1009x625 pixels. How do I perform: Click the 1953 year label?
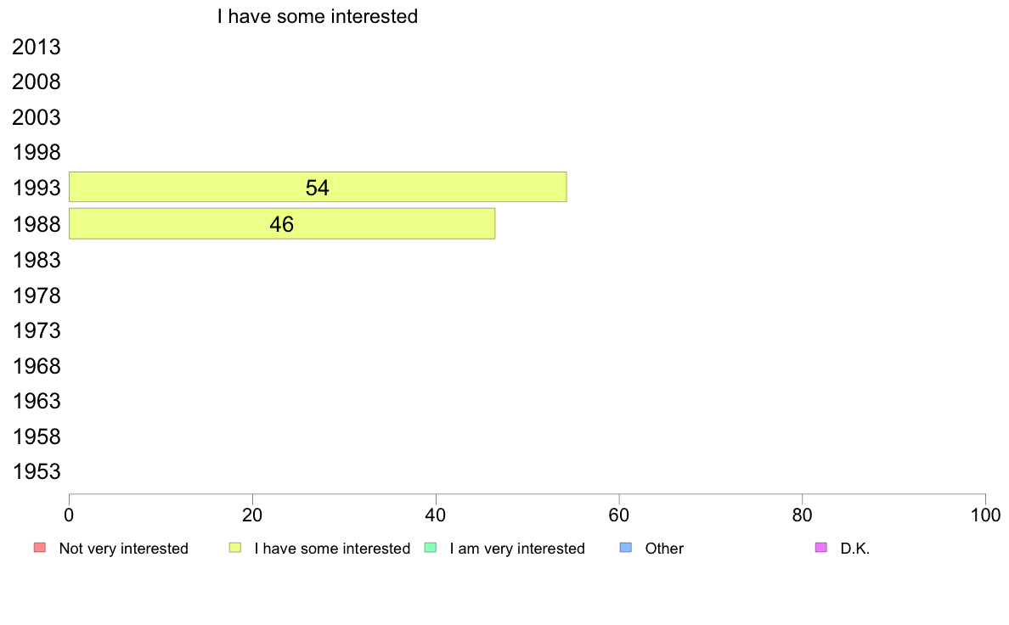tap(37, 472)
